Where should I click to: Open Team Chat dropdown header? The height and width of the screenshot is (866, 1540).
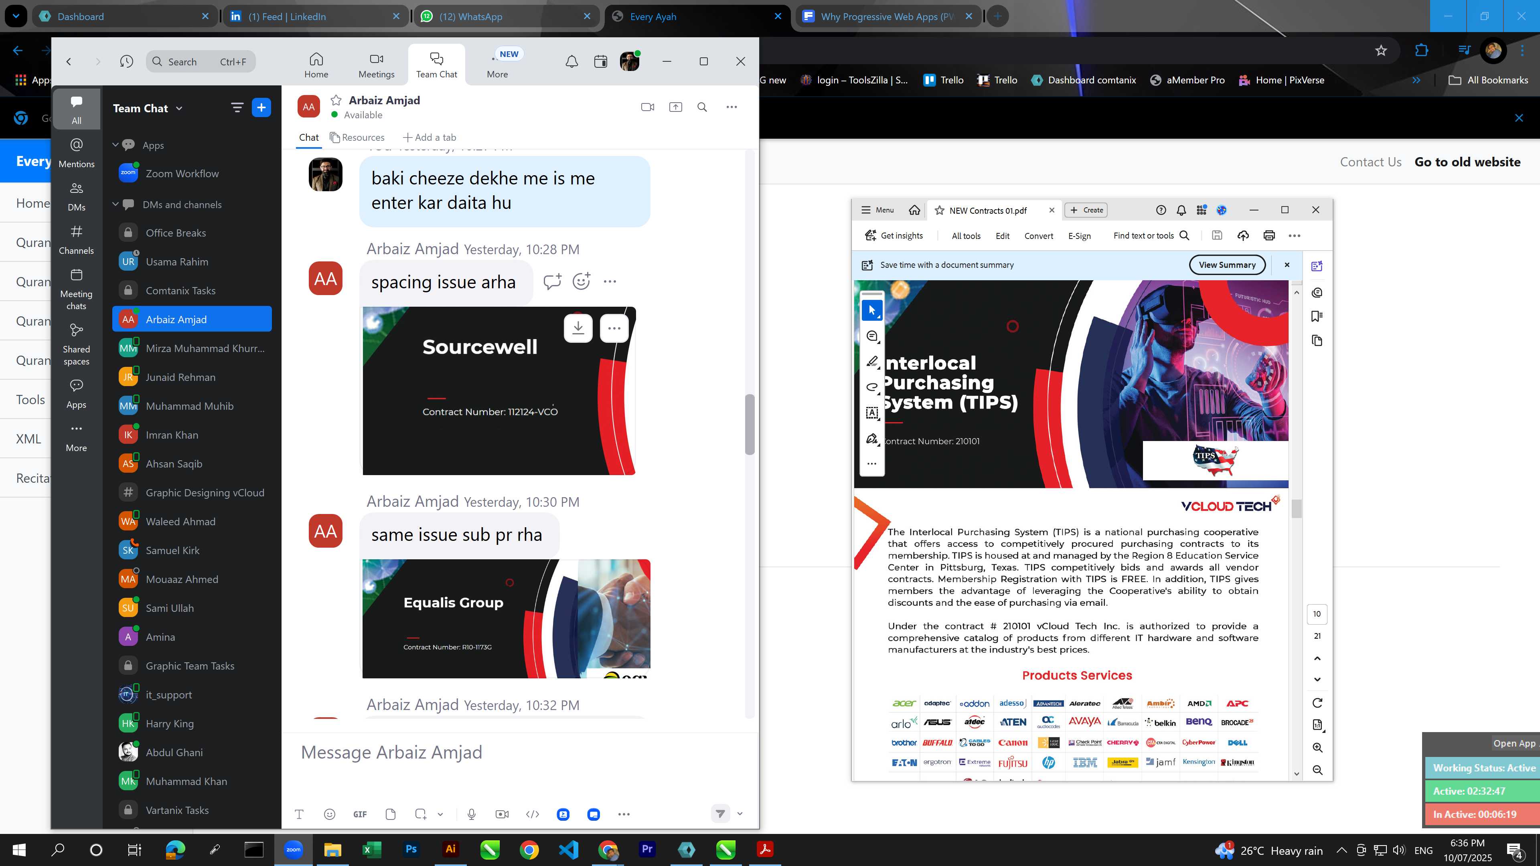148,108
